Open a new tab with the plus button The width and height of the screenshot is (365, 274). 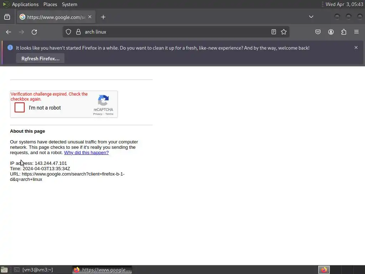(103, 17)
